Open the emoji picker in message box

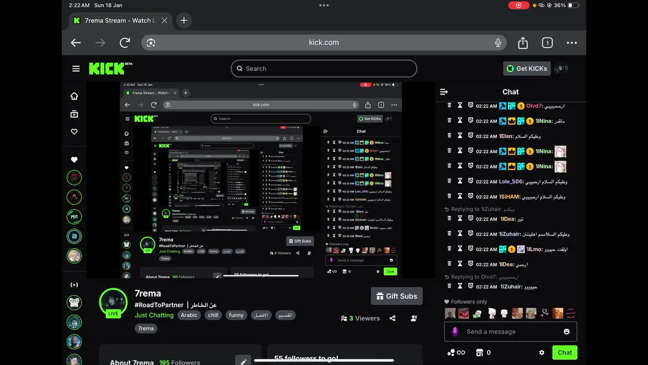pyautogui.click(x=566, y=332)
